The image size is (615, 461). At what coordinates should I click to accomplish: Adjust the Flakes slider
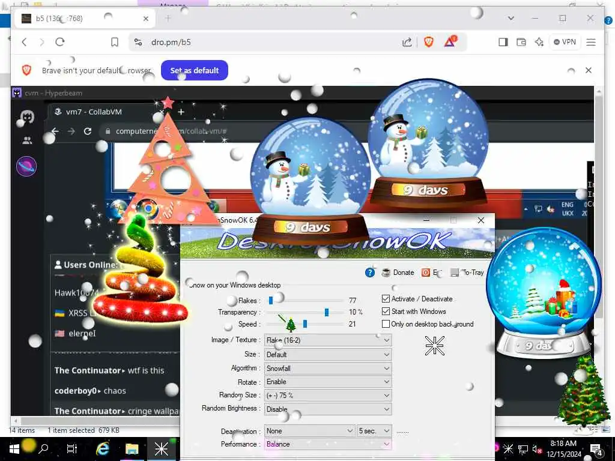tap(271, 301)
